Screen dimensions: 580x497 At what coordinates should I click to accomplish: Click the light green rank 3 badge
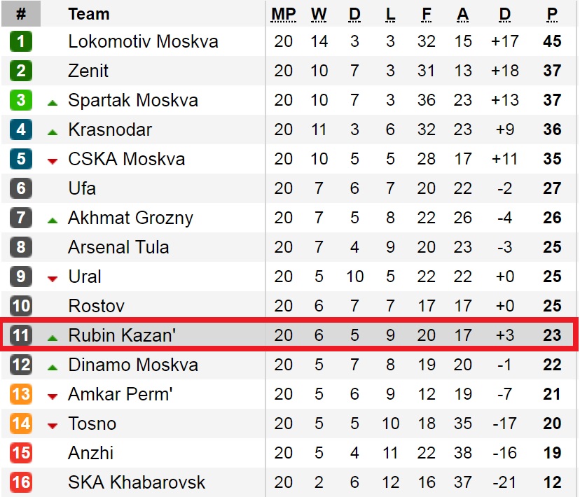point(21,100)
